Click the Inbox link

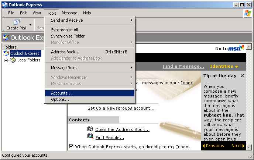pos(187,83)
